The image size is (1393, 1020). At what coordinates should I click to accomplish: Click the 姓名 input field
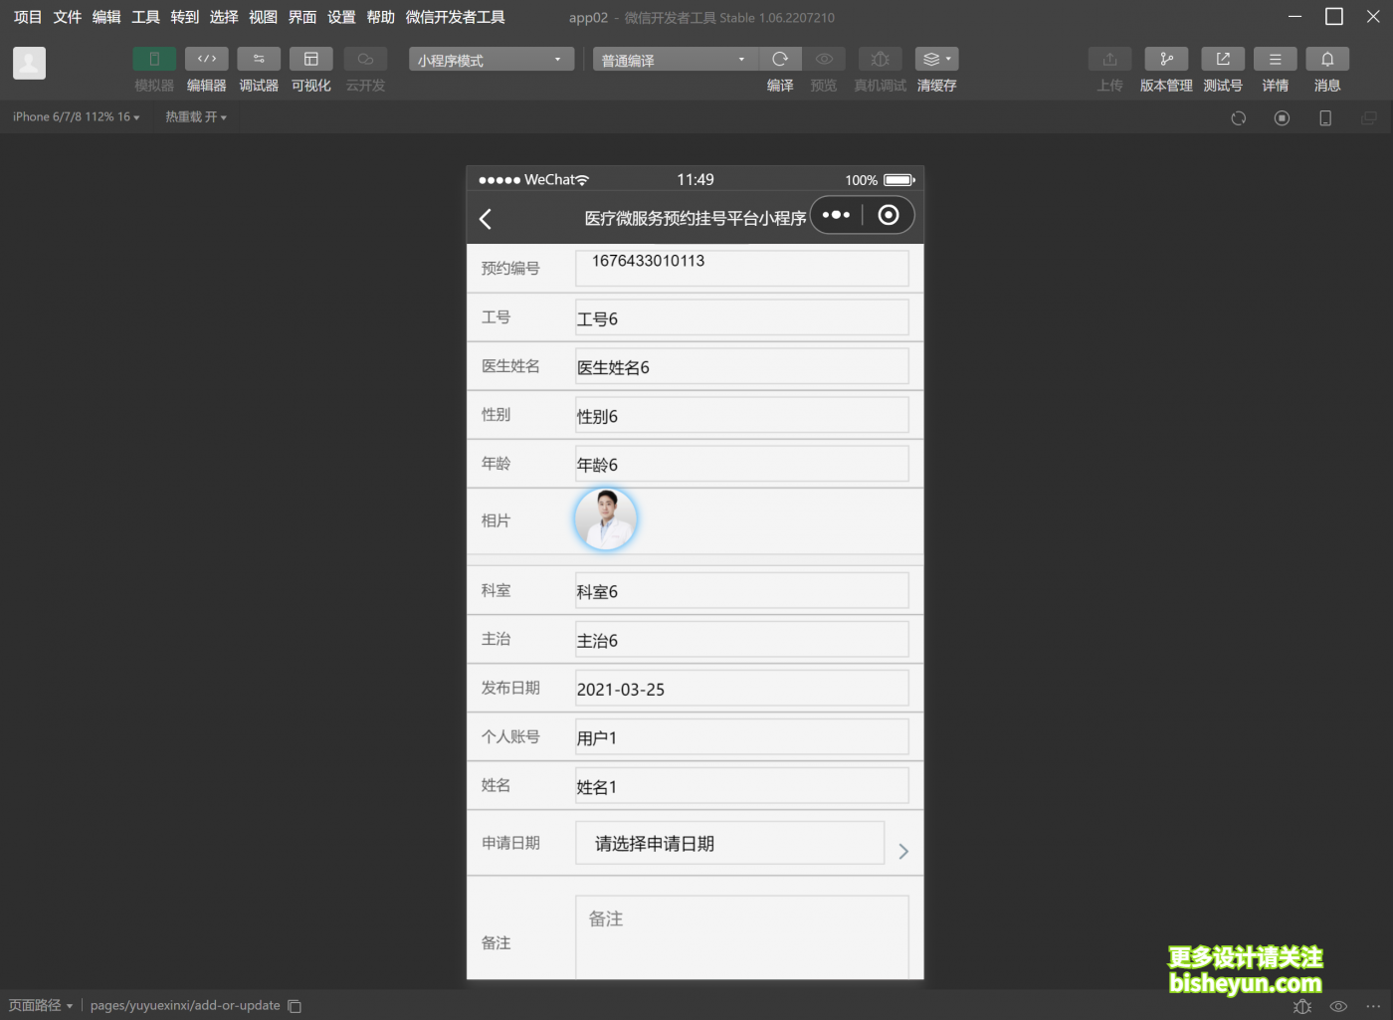point(742,785)
